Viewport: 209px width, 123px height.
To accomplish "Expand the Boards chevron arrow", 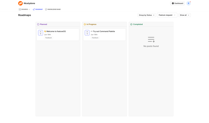I will pyautogui.click(x=29, y=9).
